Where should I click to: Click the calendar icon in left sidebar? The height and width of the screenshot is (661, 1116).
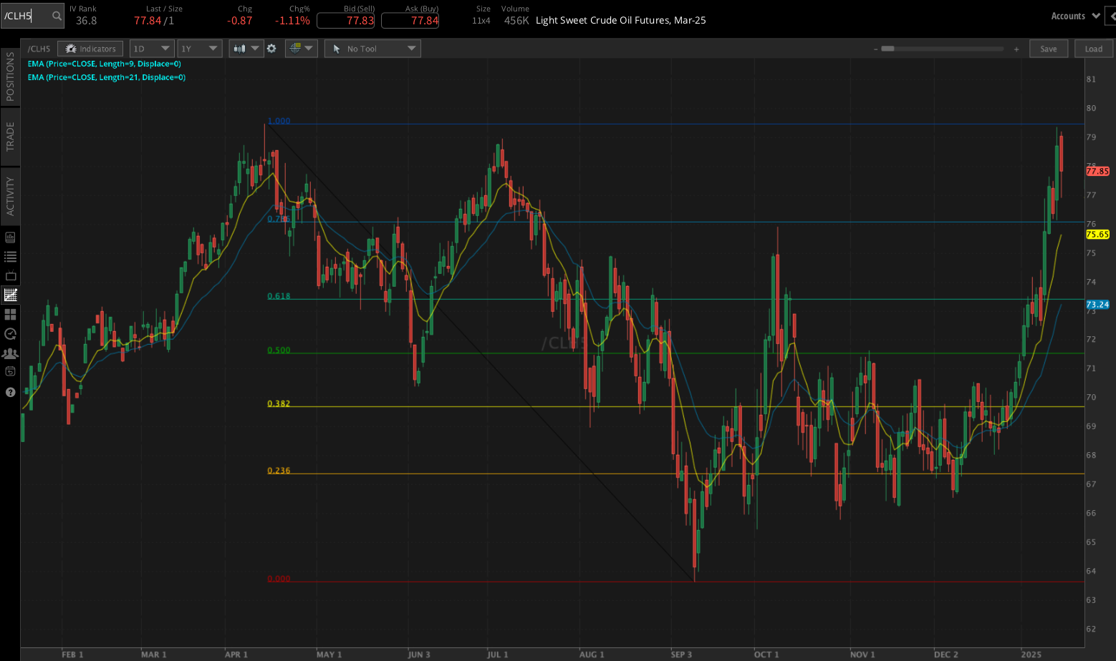[x=10, y=371]
